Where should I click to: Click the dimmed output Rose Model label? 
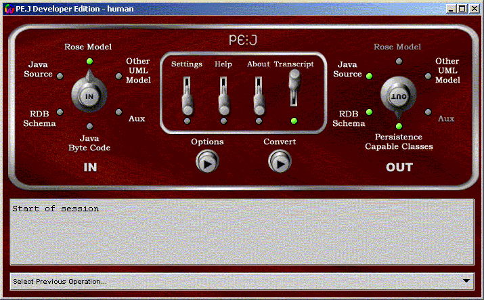point(397,47)
